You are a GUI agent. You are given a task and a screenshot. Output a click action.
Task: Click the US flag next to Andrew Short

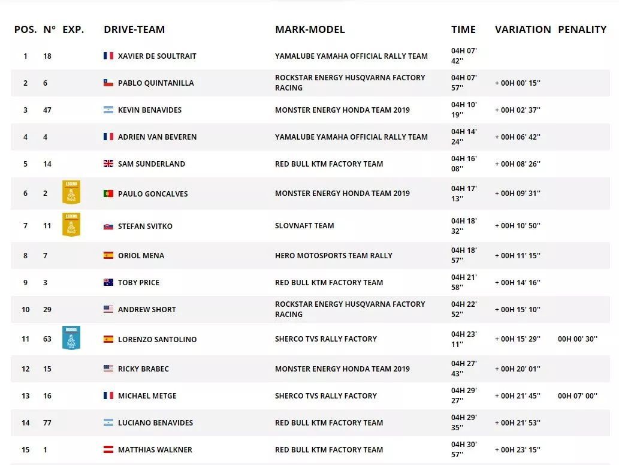[108, 309]
